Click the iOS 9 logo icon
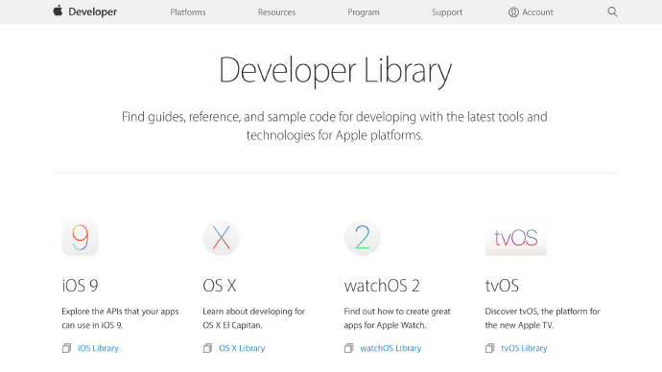The width and height of the screenshot is (662, 372). (81, 237)
